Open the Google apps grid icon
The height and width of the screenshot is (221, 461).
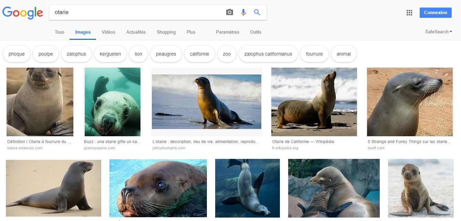(x=409, y=13)
